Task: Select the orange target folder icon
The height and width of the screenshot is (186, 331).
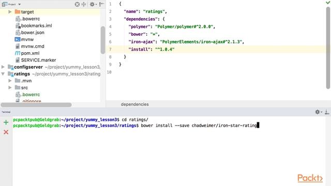Action: 18,12
